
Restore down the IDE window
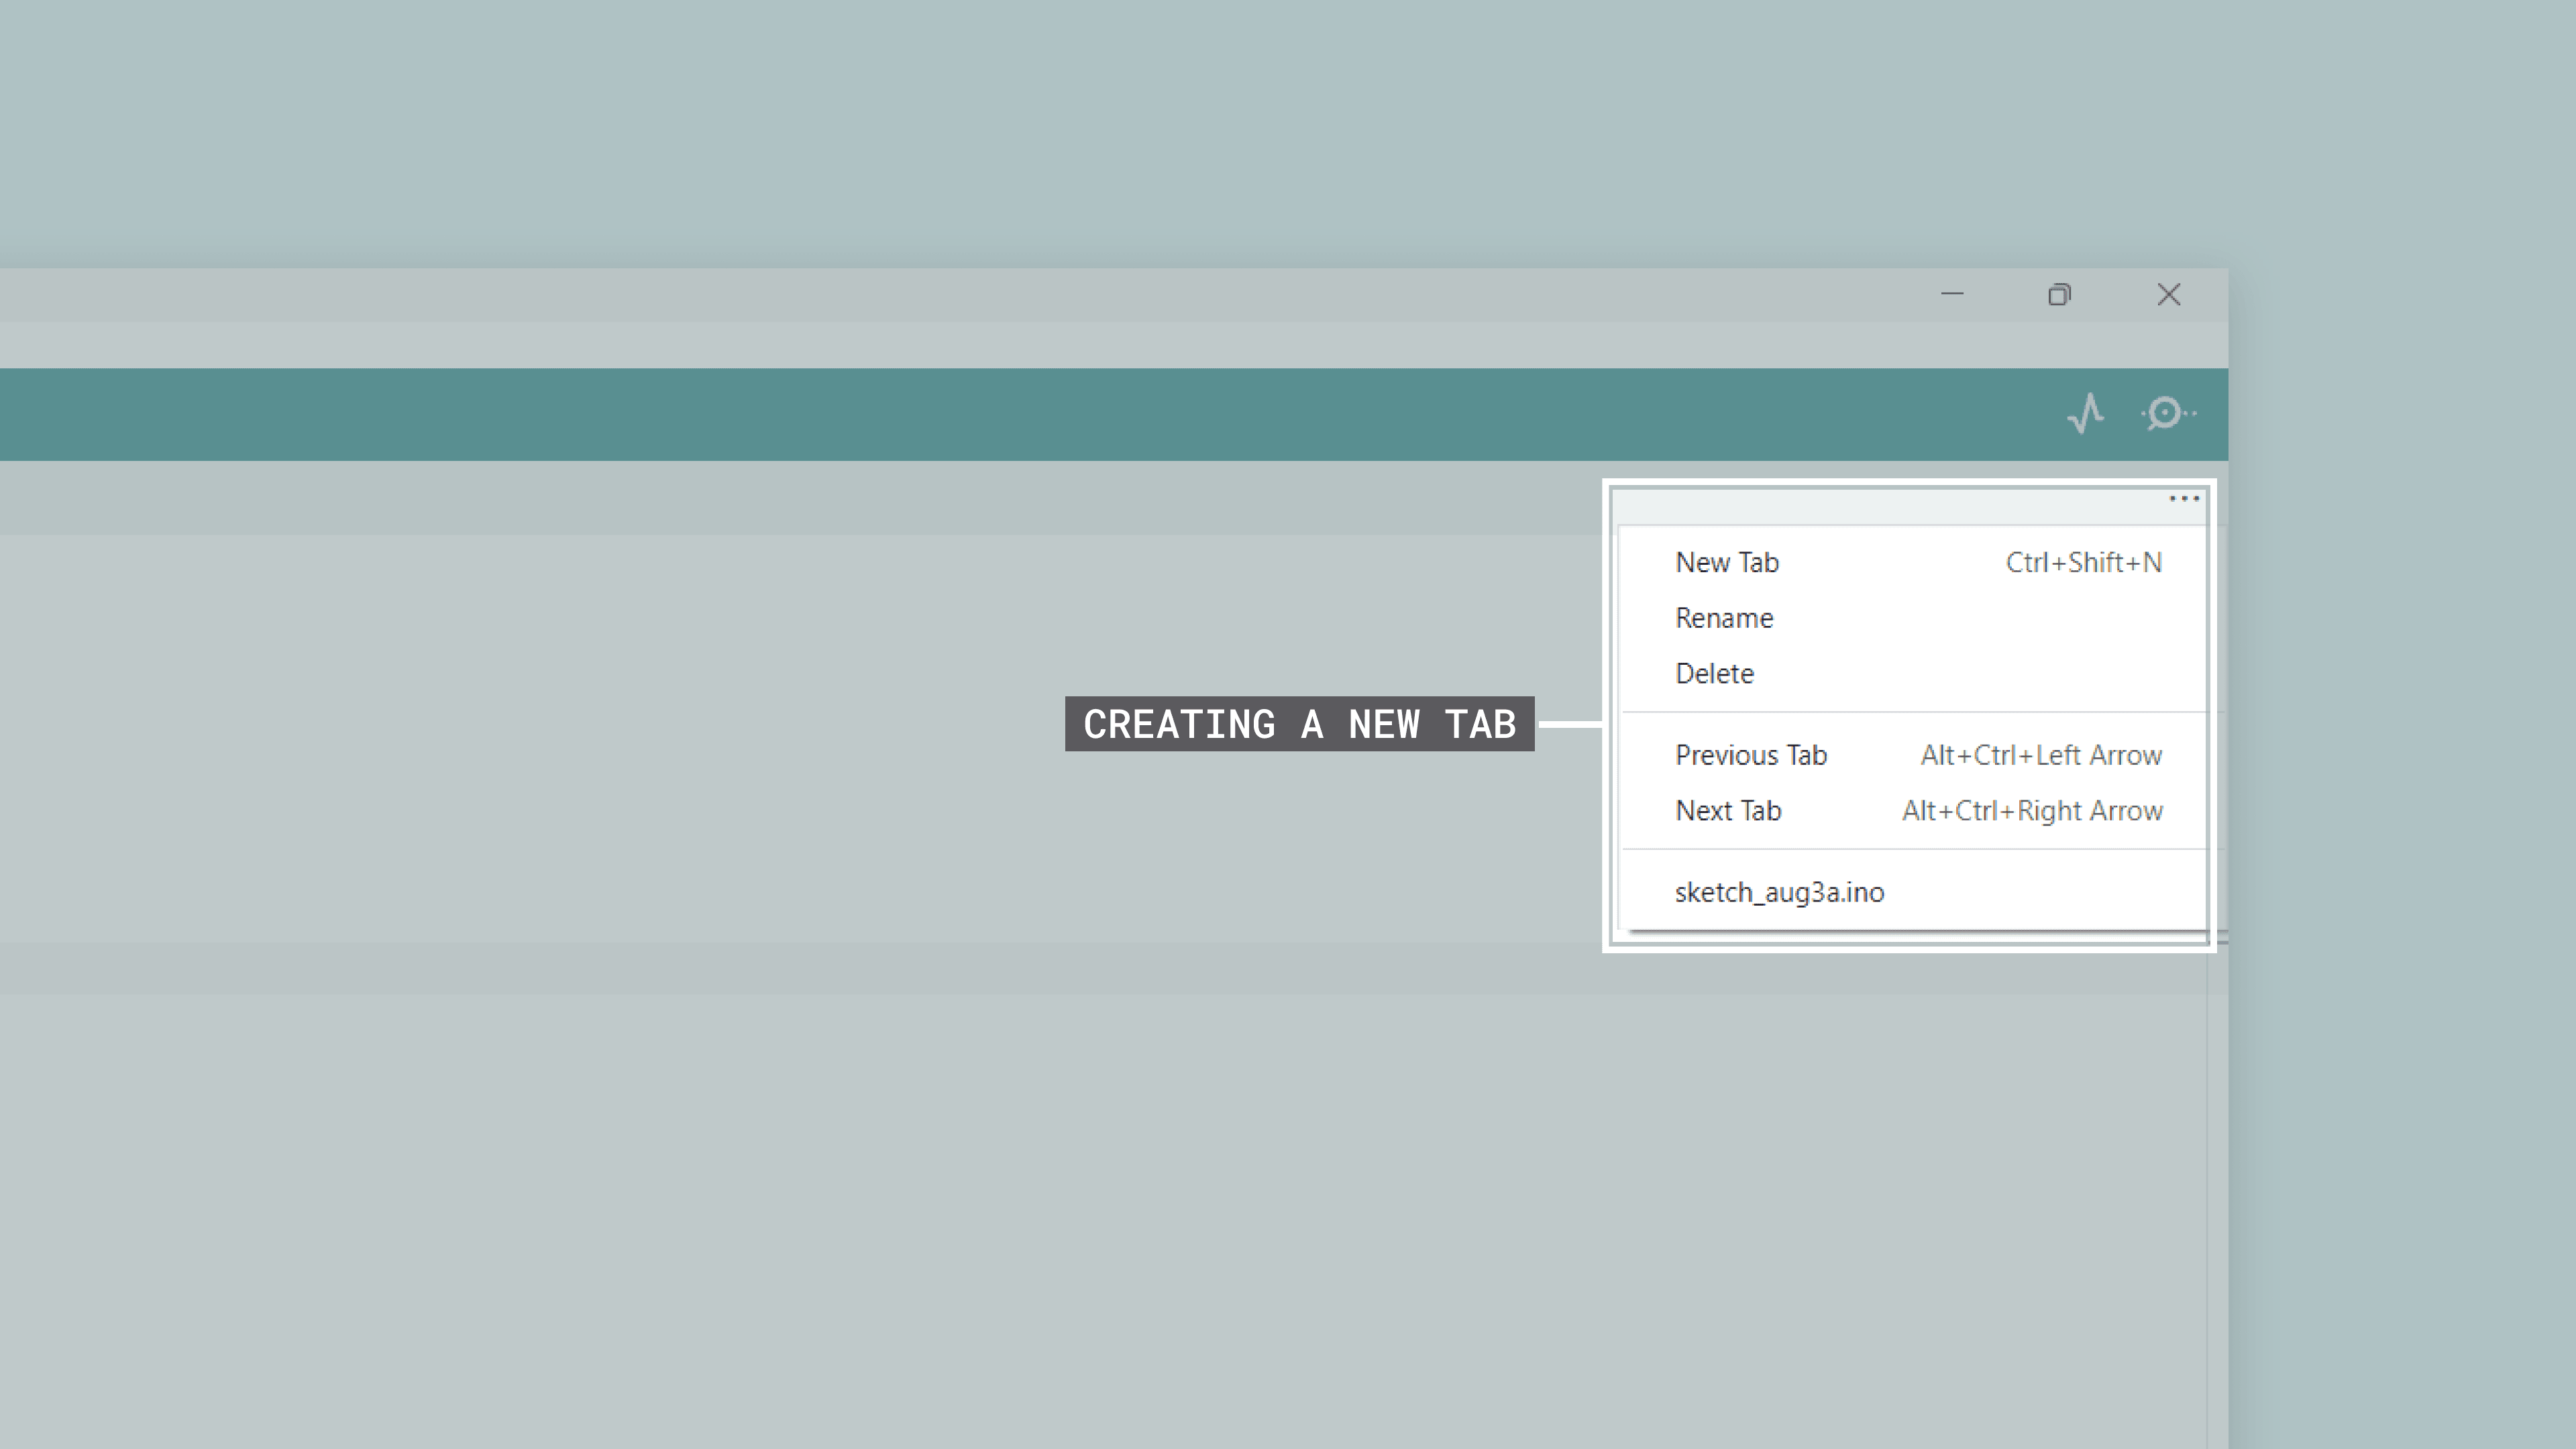[x=2059, y=294]
